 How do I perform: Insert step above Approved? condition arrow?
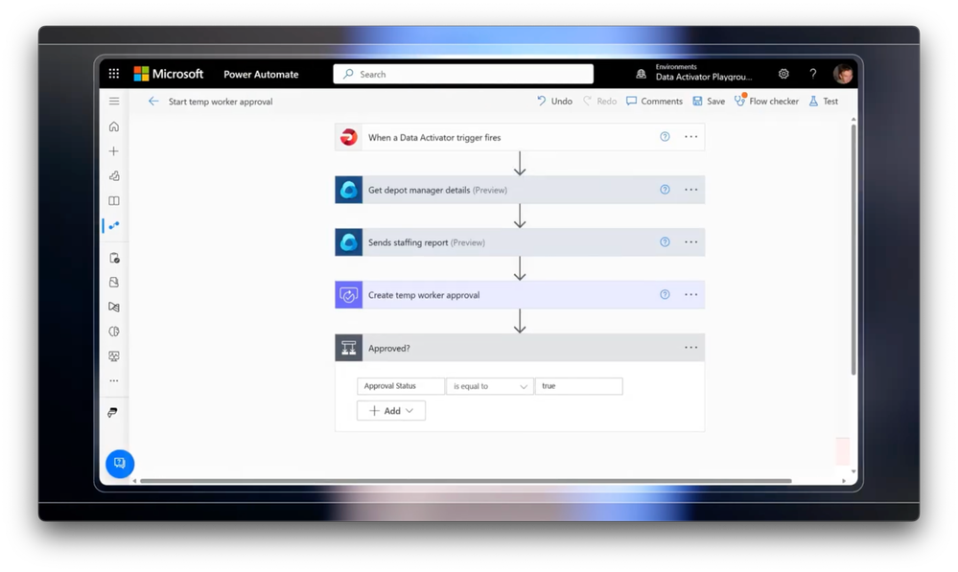[x=520, y=321]
